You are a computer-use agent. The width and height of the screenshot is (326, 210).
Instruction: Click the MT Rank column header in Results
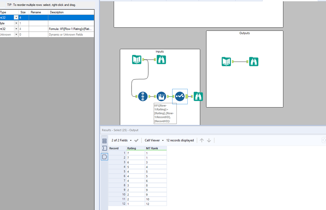(x=156, y=148)
